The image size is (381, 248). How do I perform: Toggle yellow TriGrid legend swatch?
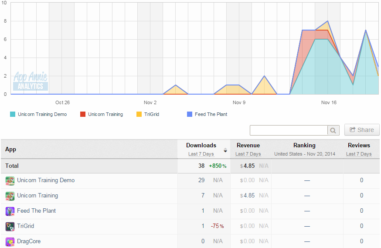pos(139,114)
